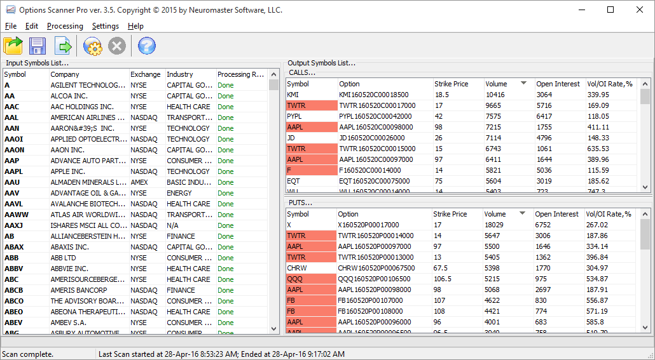Select the AAL American Airlines row
Viewport: 655px width, 360px height.
pos(135,117)
